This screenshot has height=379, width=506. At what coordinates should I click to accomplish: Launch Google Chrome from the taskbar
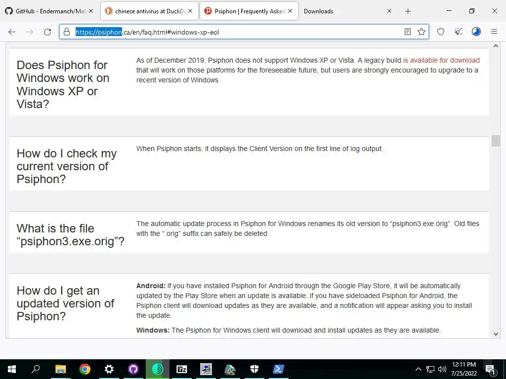tap(85, 369)
